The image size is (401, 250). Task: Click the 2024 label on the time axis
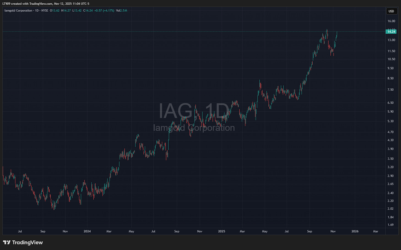87,231
